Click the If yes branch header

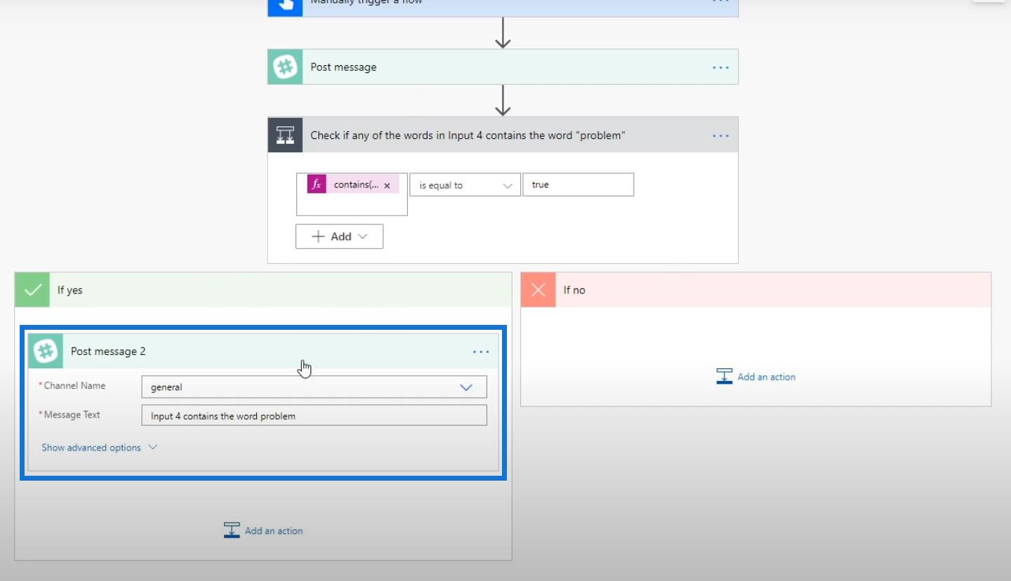(263, 290)
